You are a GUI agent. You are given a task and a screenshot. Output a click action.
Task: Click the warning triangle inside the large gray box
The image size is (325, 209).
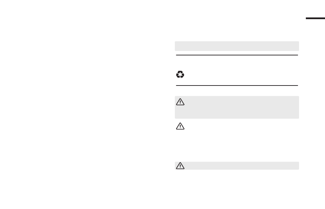180,102
